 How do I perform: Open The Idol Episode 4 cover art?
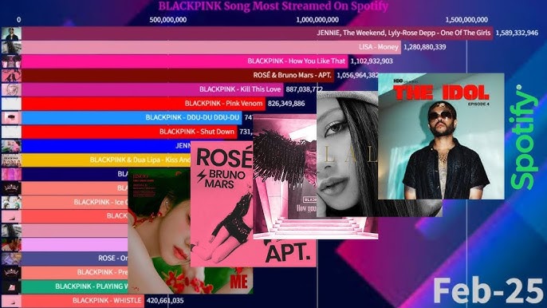[441, 136]
